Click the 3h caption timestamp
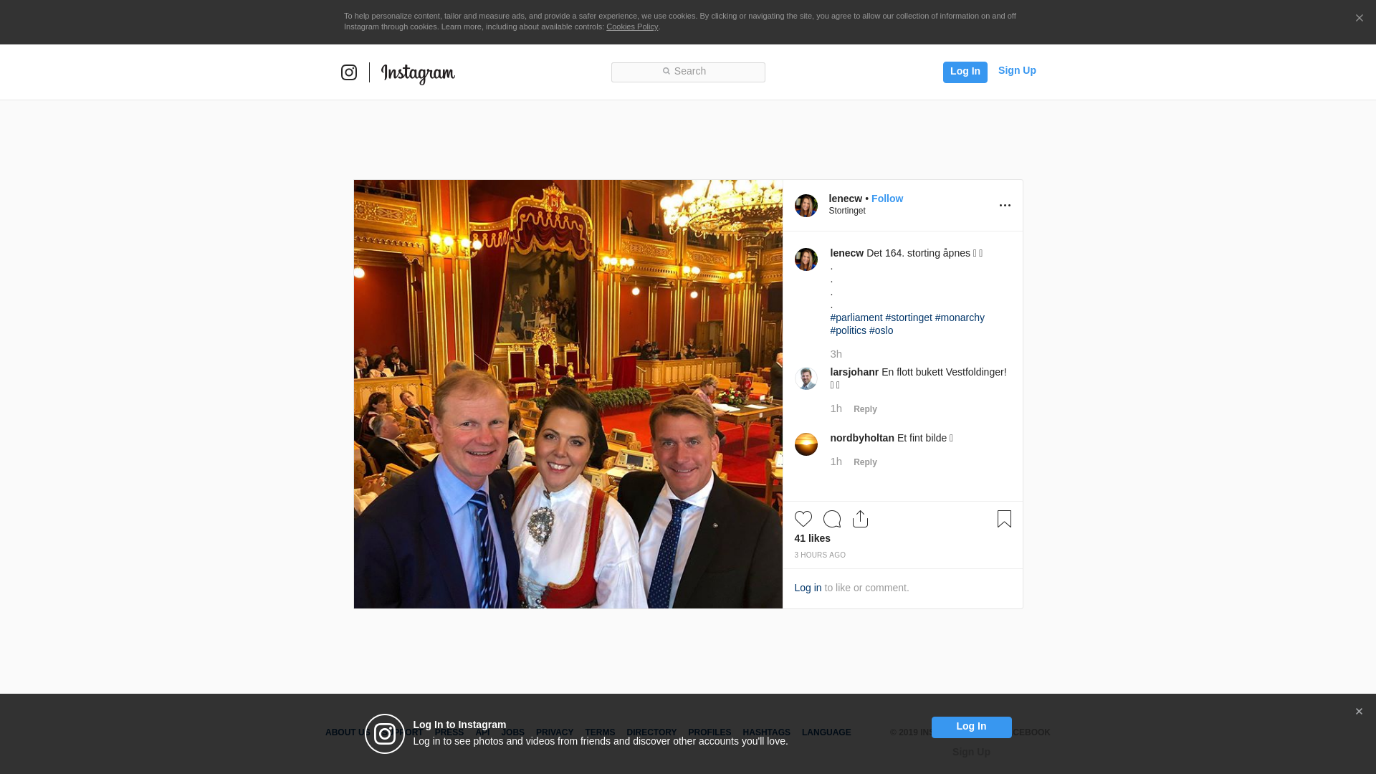The height and width of the screenshot is (774, 1376). [836, 354]
